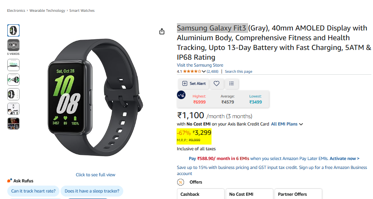The width and height of the screenshot is (373, 199).
Task: Click the Ask Rufus sparkle icon
Action: click(9, 181)
